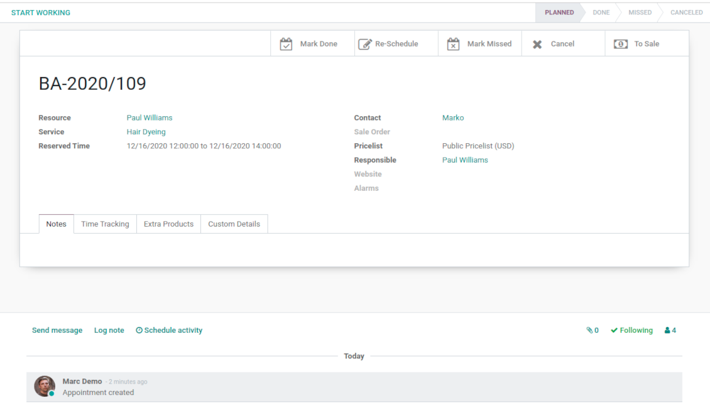The width and height of the screenshot is (710, 415).
Task: Select the Planned stage in the status bar
Action: (559, 13)
